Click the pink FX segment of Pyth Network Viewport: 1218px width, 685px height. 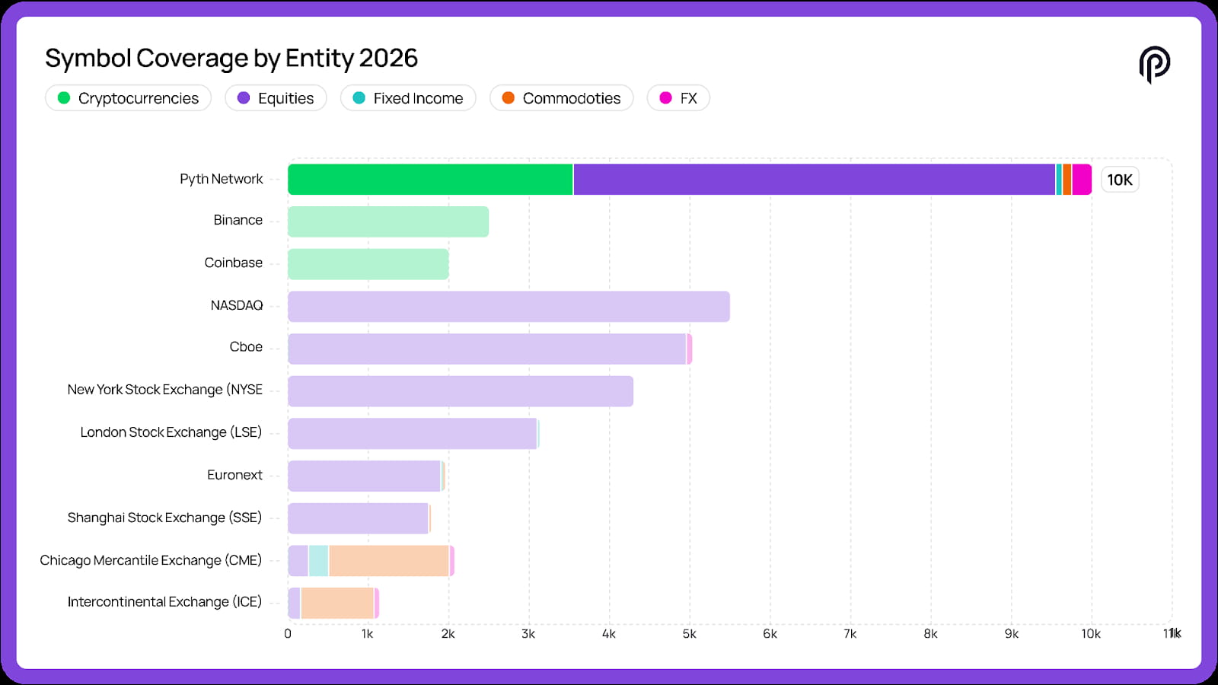click(x=1082, y=180)
